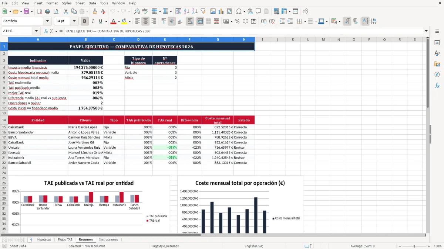
Task: Expand Name Box dropdown
Action: click(x=36, y=31)
